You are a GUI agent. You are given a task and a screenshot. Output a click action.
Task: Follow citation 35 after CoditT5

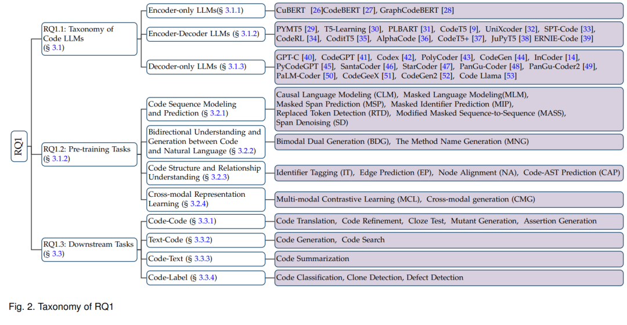click(x=363, y=39)
